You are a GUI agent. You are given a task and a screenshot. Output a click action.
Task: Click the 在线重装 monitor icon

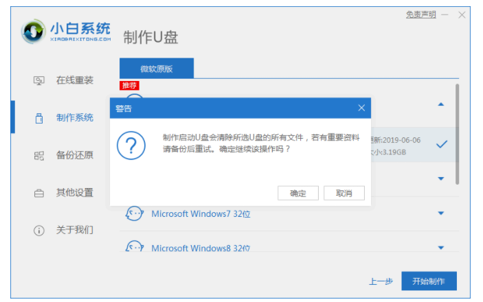coord(38,81)
